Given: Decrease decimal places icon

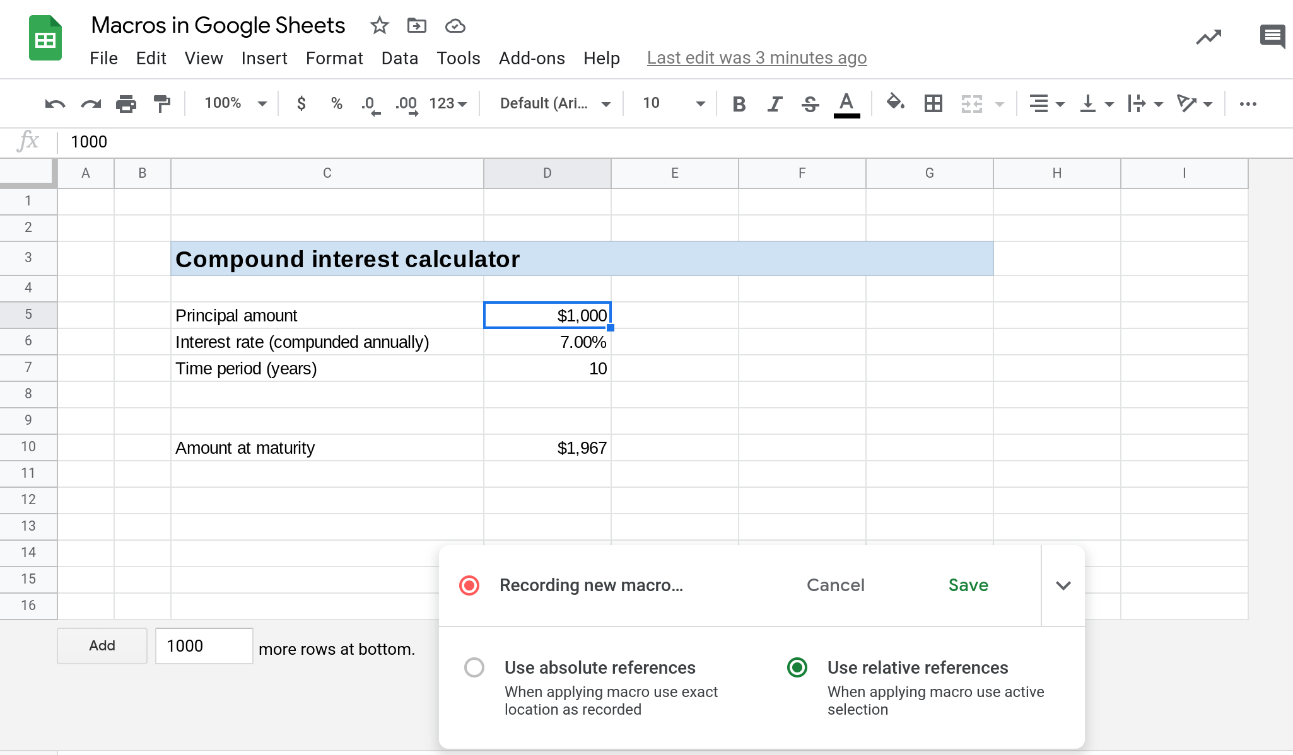Looking at the screenshot, I should tap(371, 105).
